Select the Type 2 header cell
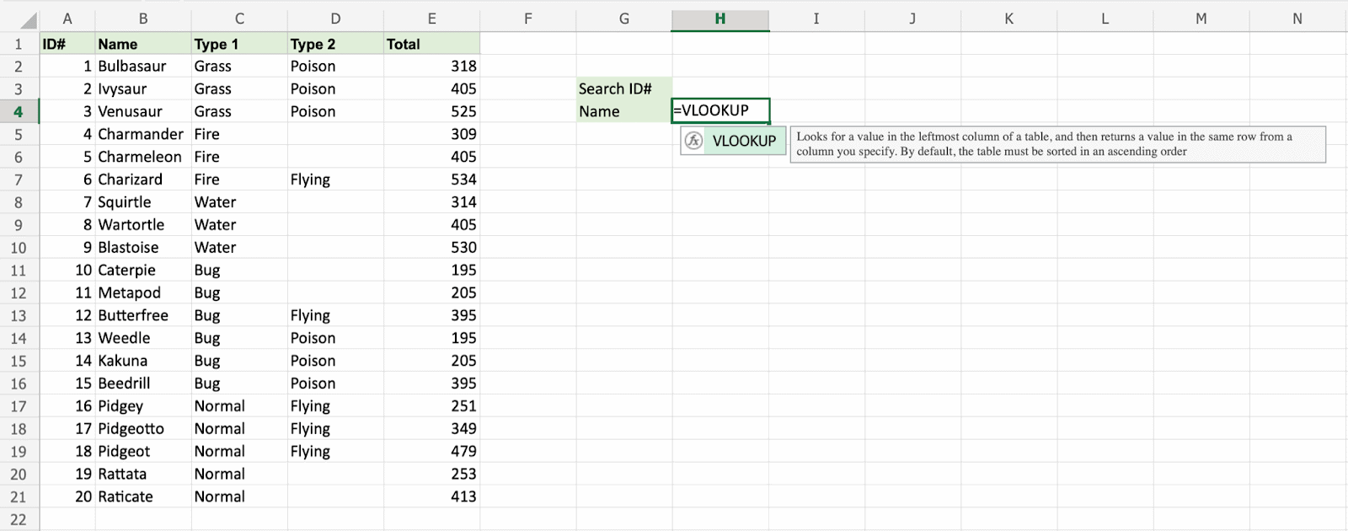The height and width of the screenshot is (531, 1348). [335, 44]
